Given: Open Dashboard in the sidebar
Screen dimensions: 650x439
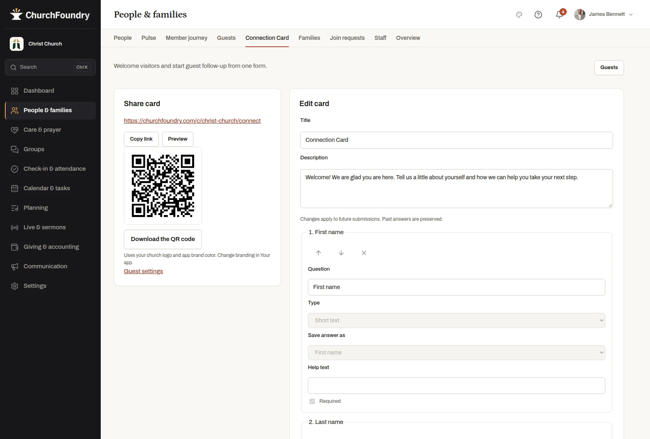Looking at the screenshot, I should tap(50, 91).
